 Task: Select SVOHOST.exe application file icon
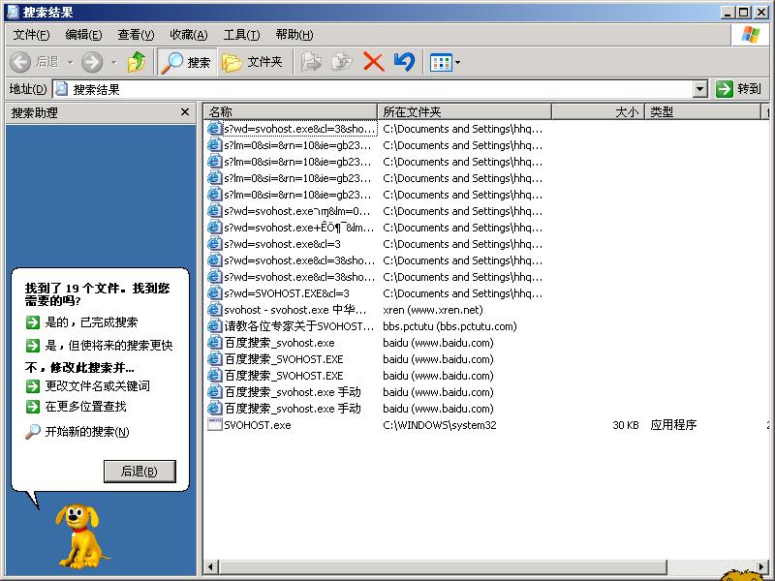[x=214, y=425]
